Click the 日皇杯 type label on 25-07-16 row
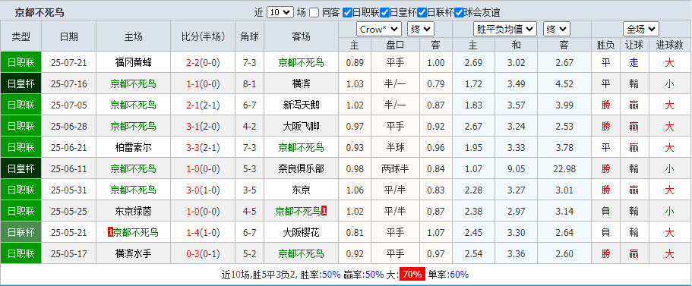Image resolution: width=692 pixels, height=286 pixels. click(21, 83)
